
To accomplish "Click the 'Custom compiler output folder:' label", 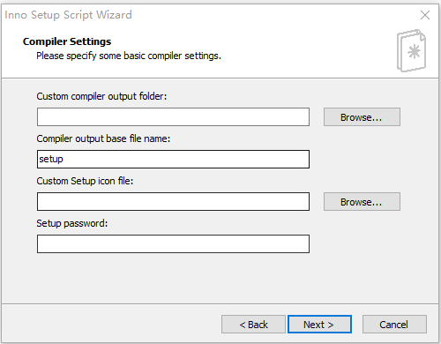I will (x=101, y=96).
